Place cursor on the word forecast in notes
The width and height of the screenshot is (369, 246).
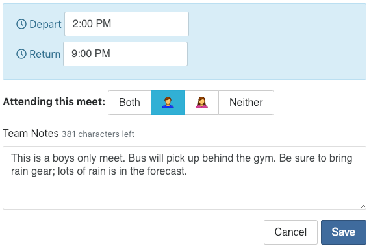click(x=166, y=171)
